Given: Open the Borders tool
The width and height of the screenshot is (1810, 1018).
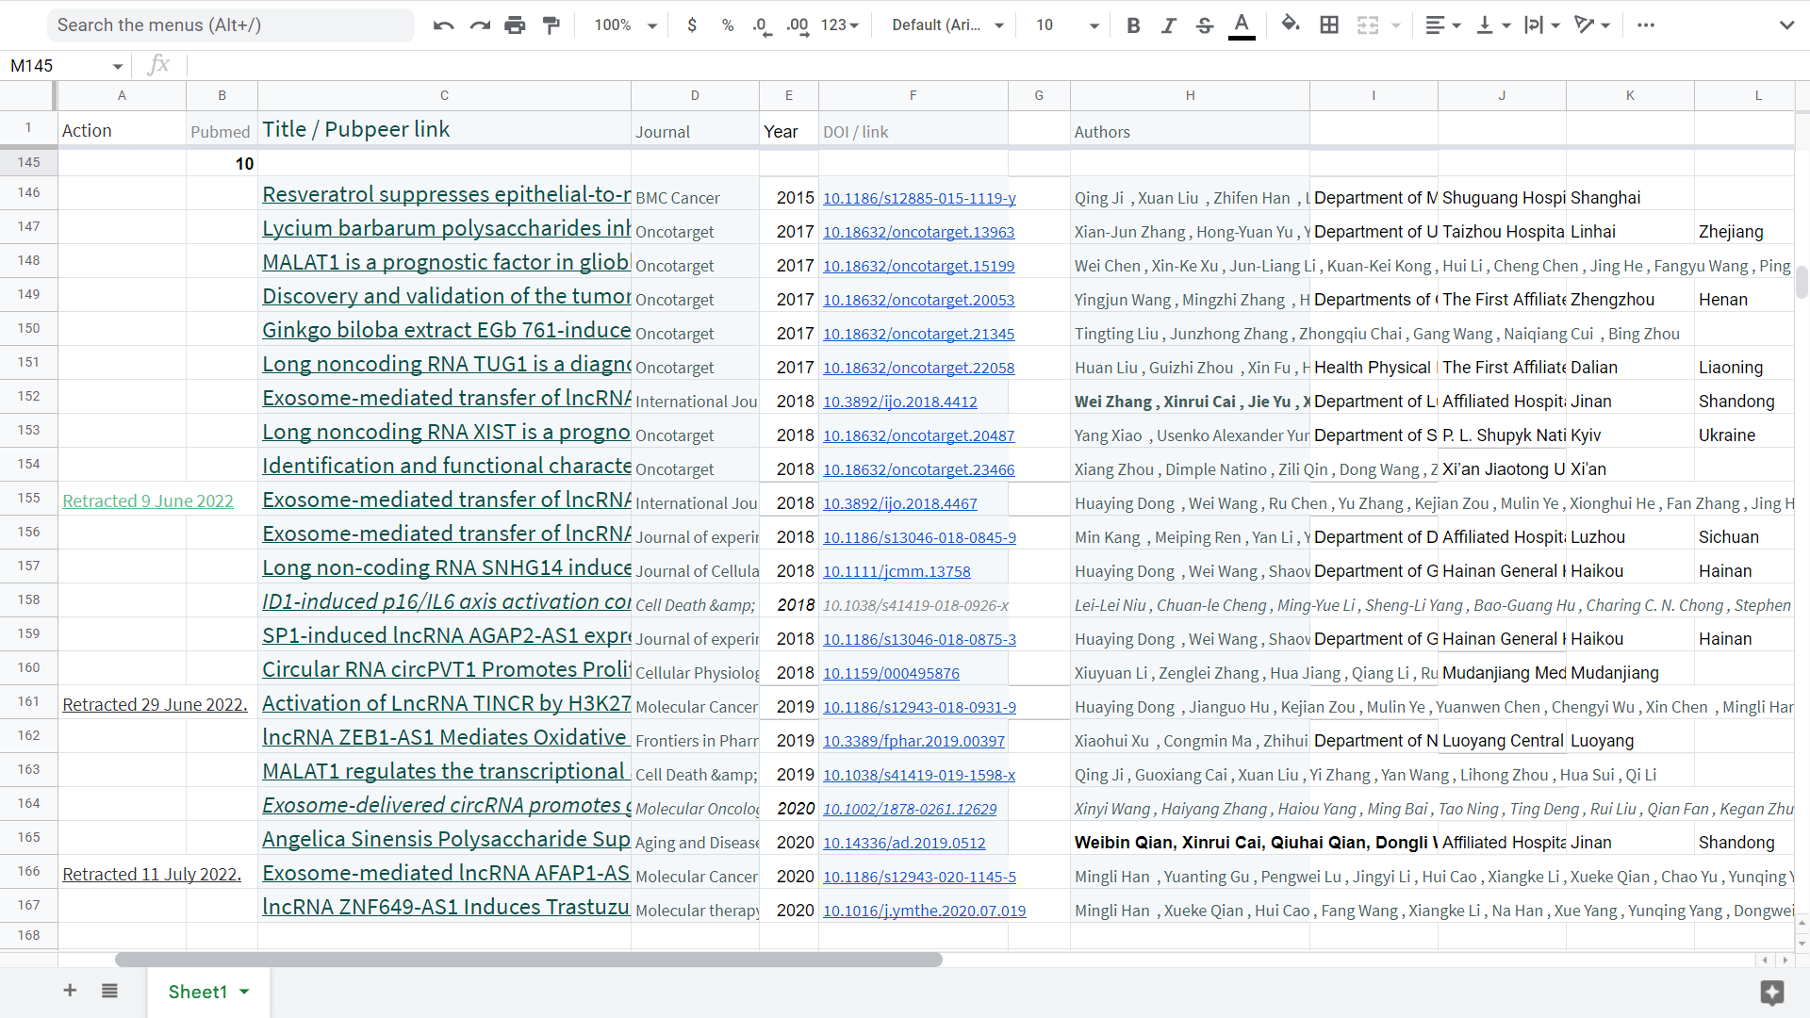Looking at the screenshot, I should pyautogui.click(x=1329, y=25).
